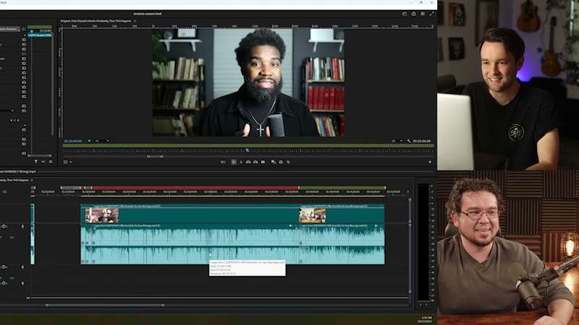The width and height of the screenshot is (579, 325).
Task: Click the highlighted button in Program monitor transport
Action: 234,162
